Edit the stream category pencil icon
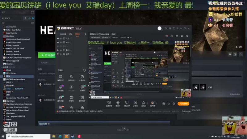247x139 pixels. click(109, 37)
